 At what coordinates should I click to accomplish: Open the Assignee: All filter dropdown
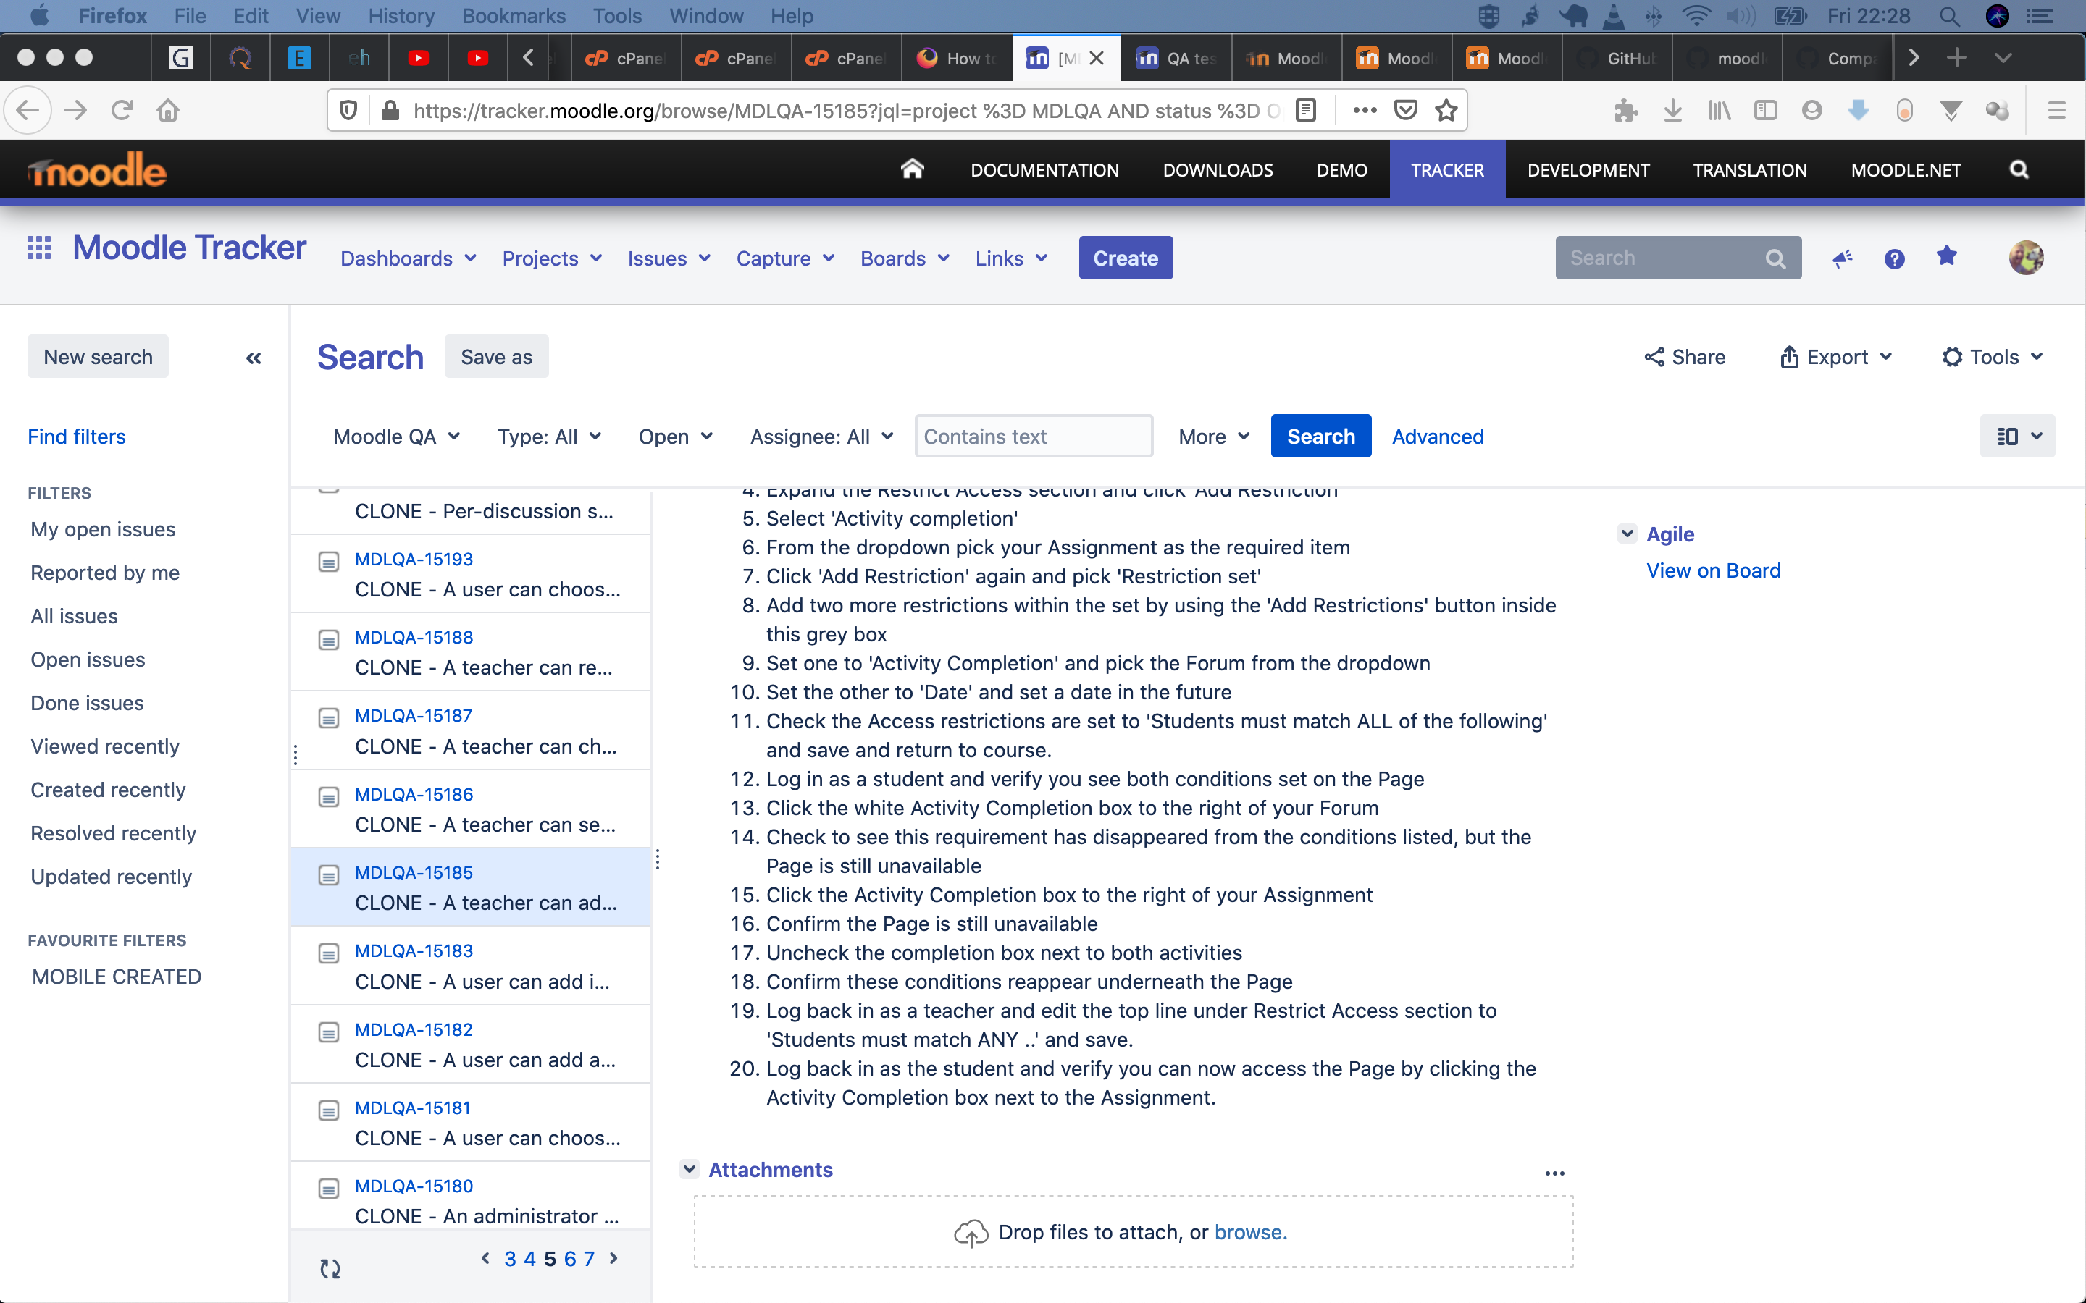[x=821, y=437]
